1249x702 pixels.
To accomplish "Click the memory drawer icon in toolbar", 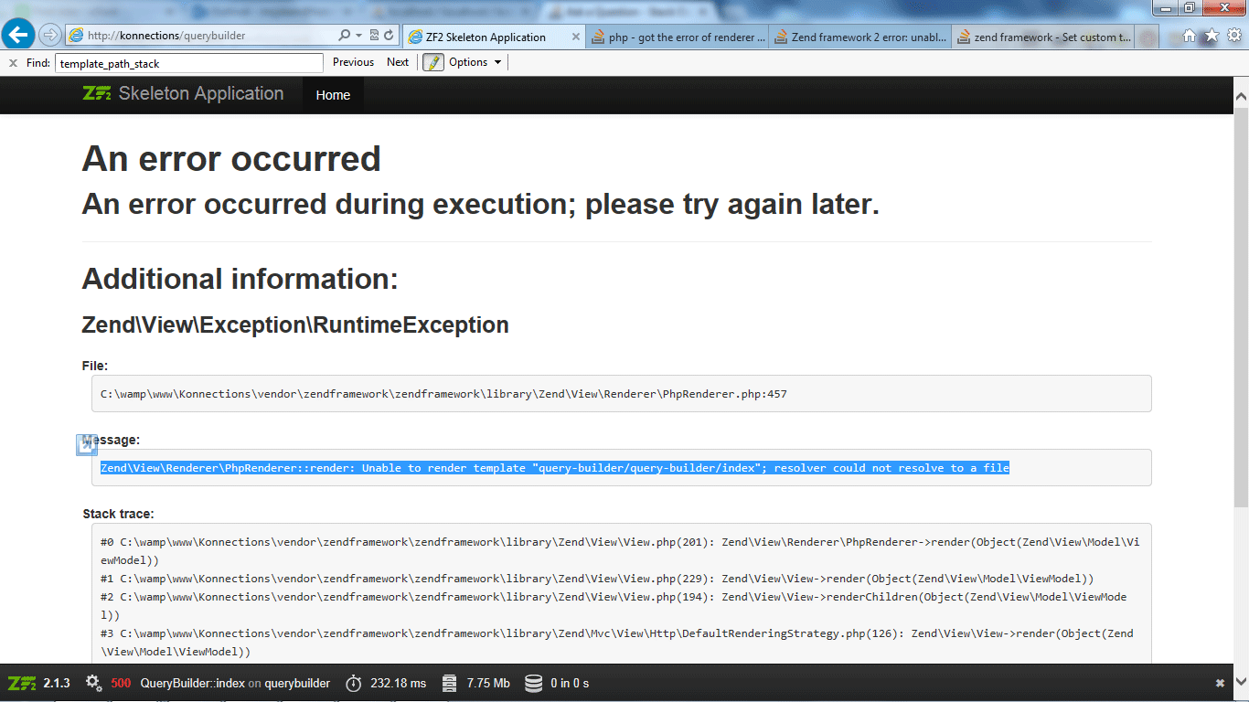I will pyautogui.click(x=449, y=683).
